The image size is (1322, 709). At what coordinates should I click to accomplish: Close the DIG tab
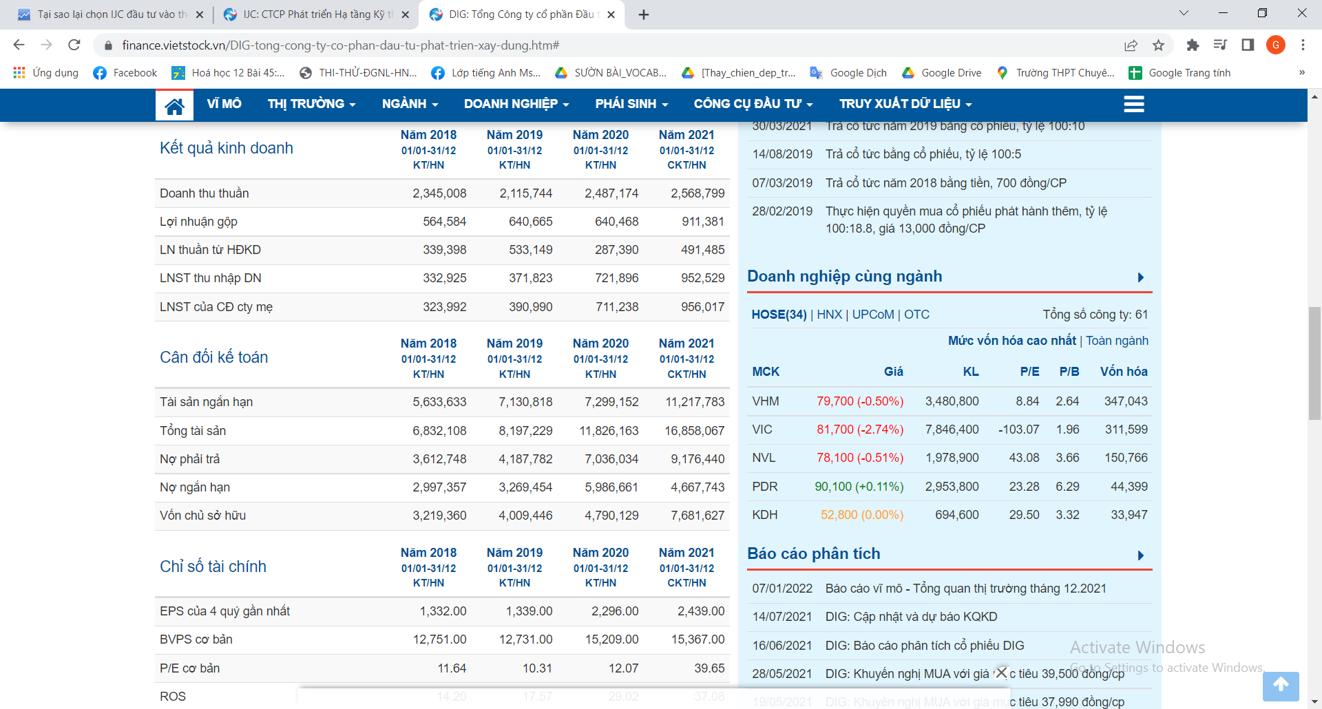pos(611,14)
